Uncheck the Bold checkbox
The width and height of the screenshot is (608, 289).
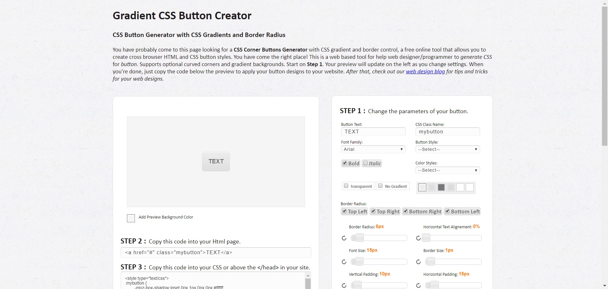tap(345, 163)
